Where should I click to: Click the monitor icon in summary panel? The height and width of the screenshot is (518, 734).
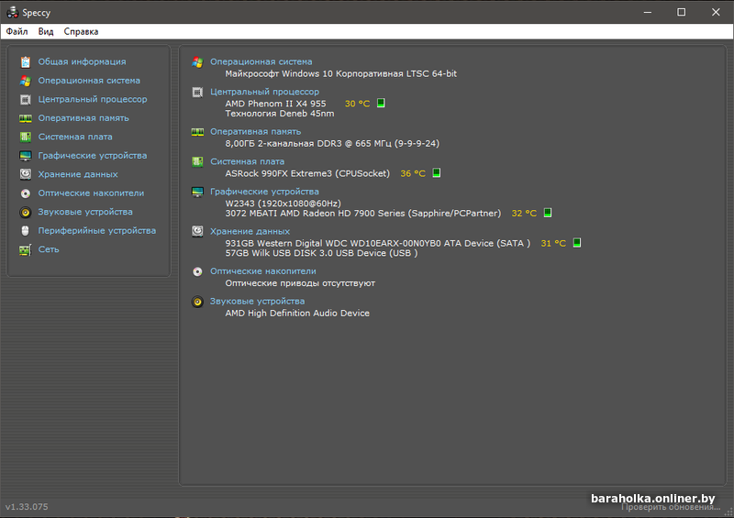[197, 192]
